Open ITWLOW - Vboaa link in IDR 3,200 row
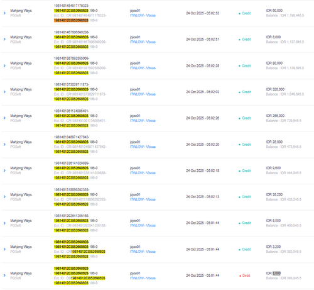Viewport: 314px width, 290px height. coord(143,252)
